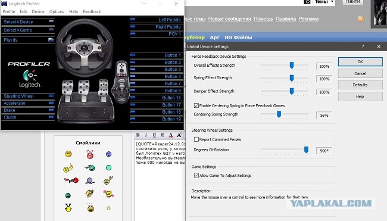The image size is (387, 221).
Task: Click the Steering Wheel axis indicator icon
Action: click(51, 95)
